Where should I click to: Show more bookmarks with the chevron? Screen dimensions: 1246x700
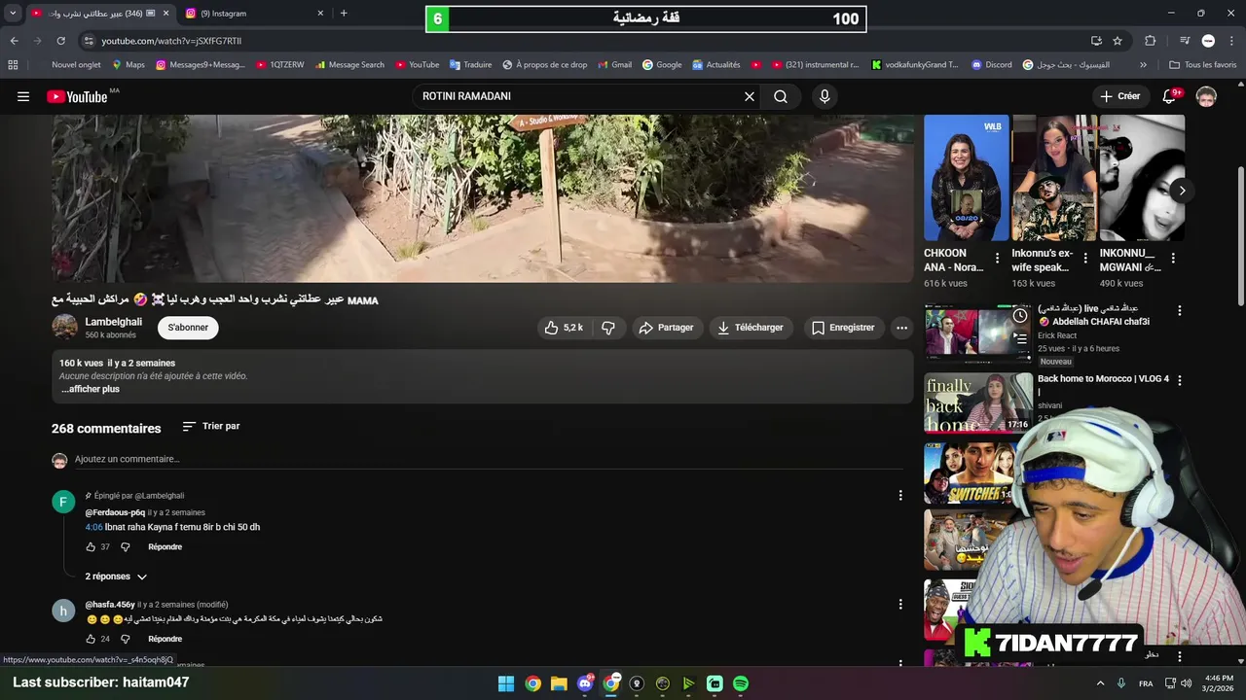(1143, 65)
